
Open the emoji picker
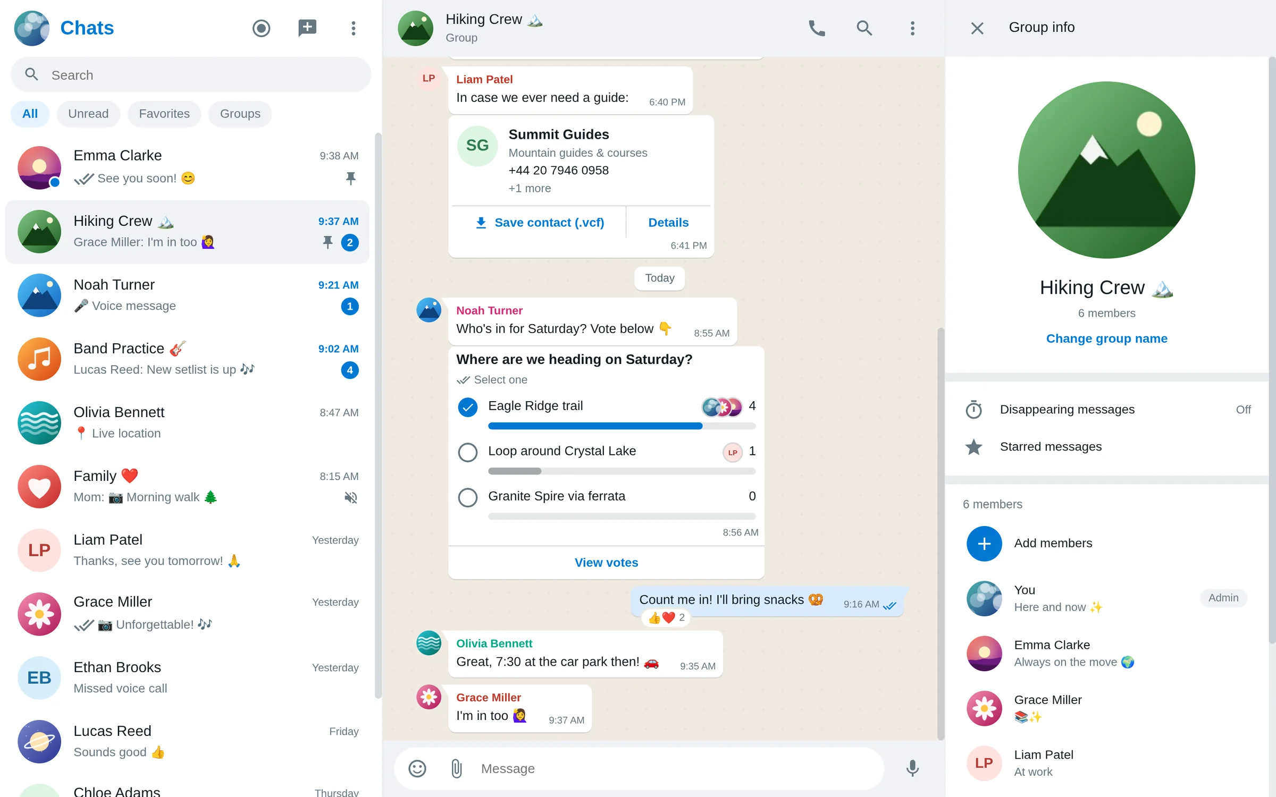pos(417,768)
